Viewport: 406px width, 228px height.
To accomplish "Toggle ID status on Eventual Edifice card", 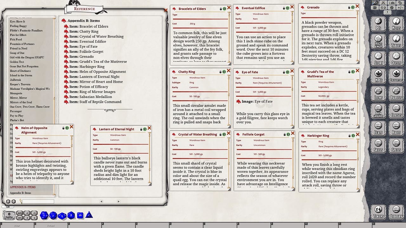I will click(287, 8).
